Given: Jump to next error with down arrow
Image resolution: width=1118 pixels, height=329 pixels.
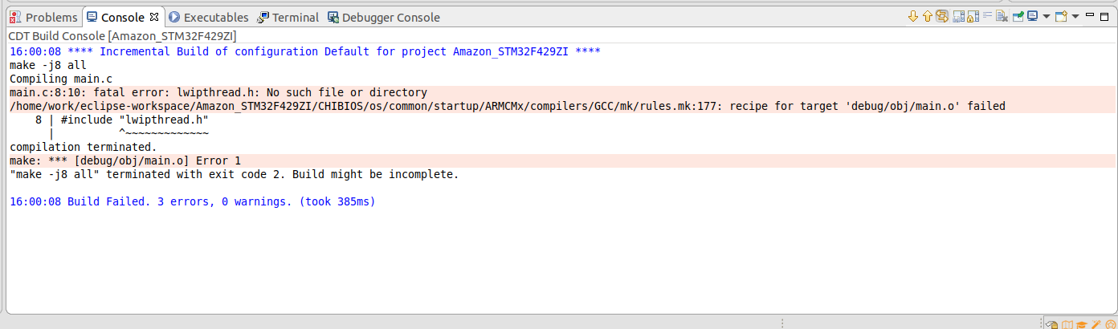Looking at the screenshot, I should point(913,16).
